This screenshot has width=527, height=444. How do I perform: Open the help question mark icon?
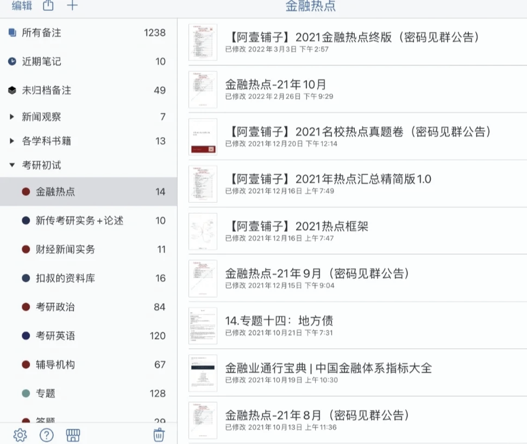pyautogui.click(x=46, y=435)
